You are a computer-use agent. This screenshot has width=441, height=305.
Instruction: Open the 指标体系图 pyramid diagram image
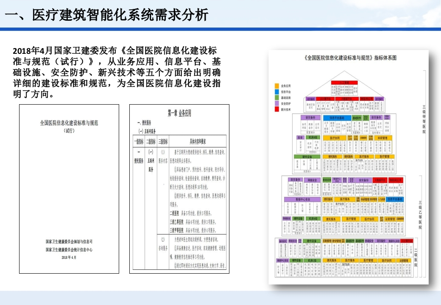[349, 167]
